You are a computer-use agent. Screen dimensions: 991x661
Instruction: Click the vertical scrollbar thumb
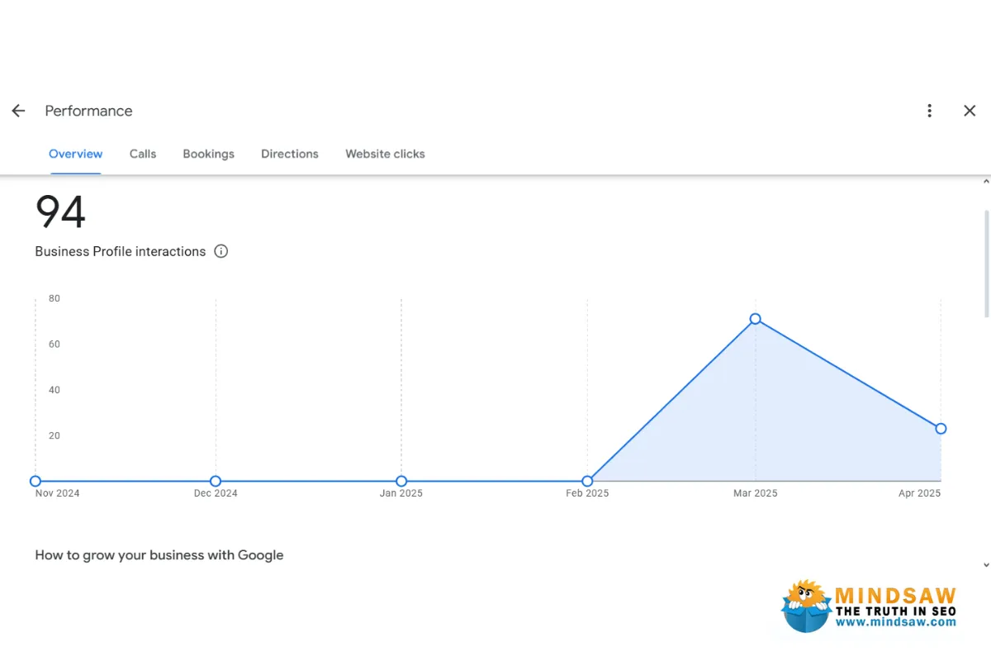pos(986,264)
